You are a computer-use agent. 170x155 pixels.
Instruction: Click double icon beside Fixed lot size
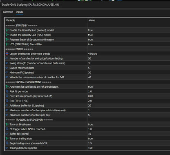[x=7, y=96]
